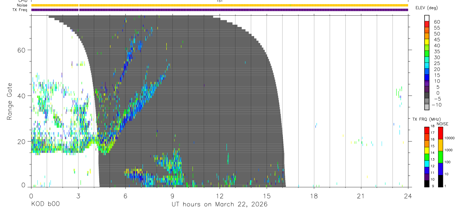Click the "TX FRQ (MHz)" legend title

click(x=426, y=119)
